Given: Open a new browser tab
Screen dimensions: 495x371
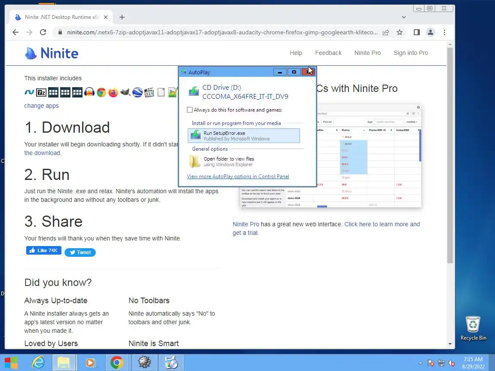Looking at the screenshot, I should click(x=122, y=17).
